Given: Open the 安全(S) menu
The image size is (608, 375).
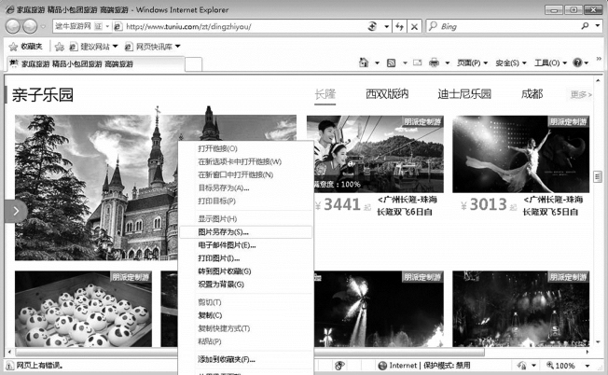Looking at the screenshot, I should 511,62.
